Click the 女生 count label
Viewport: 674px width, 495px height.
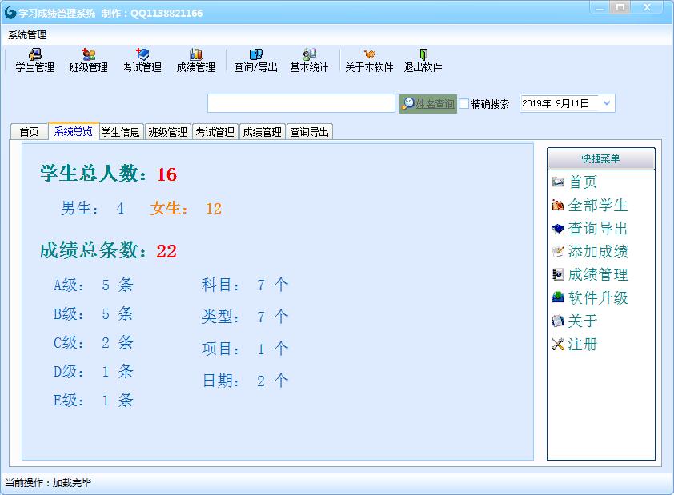(x=186, y=209)
